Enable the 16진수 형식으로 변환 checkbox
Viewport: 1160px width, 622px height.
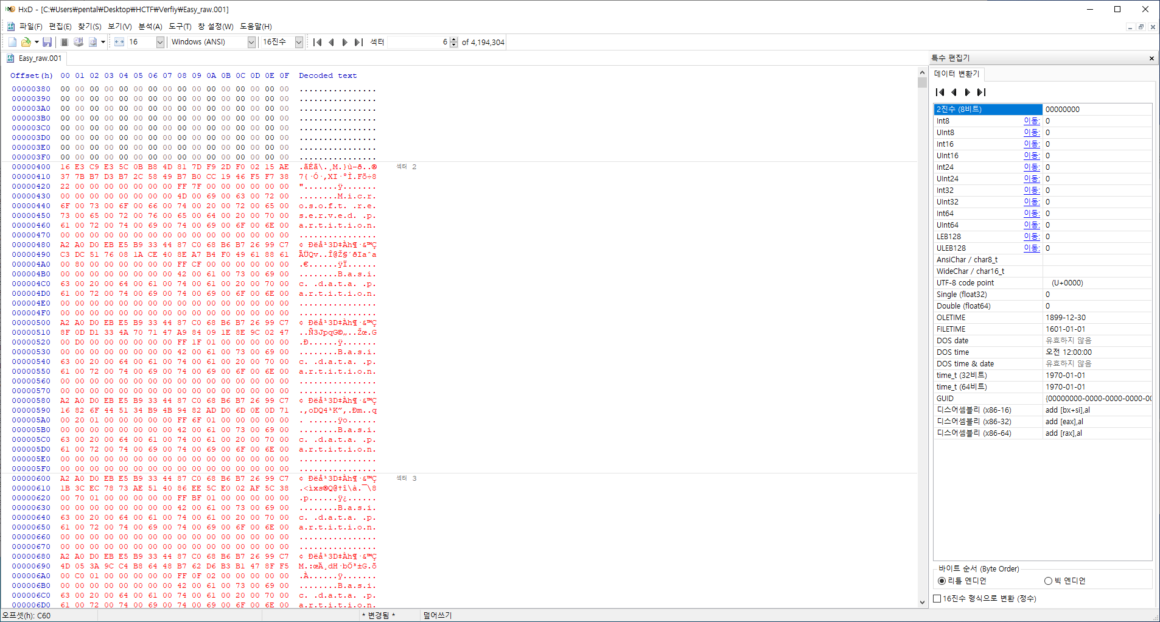937,598
